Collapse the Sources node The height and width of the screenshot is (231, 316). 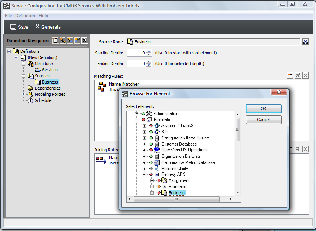pos(24,76)
